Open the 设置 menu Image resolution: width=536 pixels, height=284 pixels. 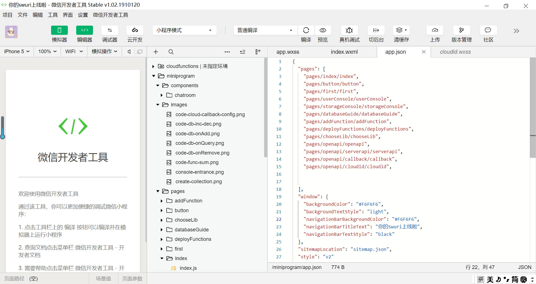click(83, 15)
